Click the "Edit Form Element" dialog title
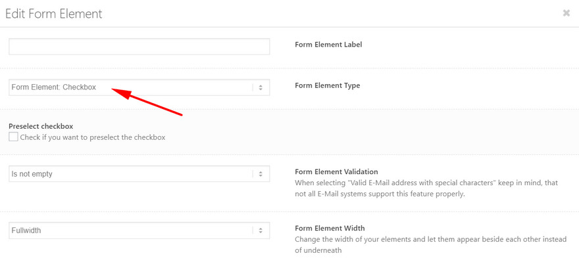Image resolution: width=579 pixels, height=268 pixels. 54,14
